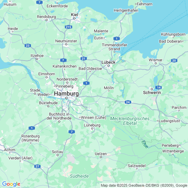Viewport: 188px width, 188px height.
Task: Select the A24 highway shield
Action: 128,102
